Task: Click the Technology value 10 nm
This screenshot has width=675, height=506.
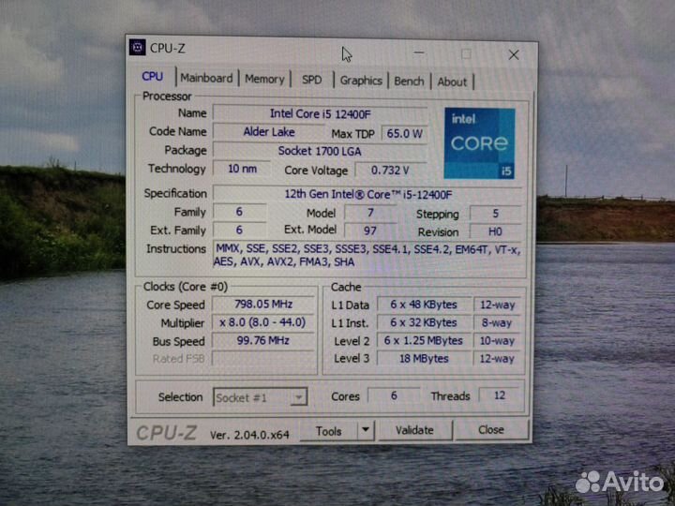Action: tap(242, 169)
